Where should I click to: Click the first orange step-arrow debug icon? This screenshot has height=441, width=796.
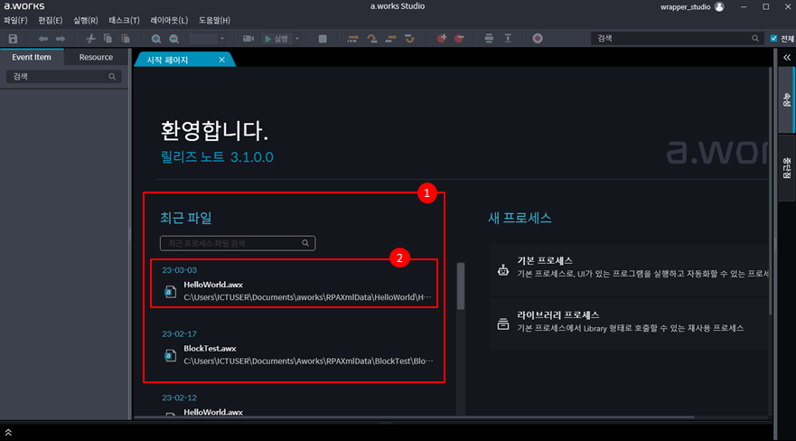tap(352, 39)
